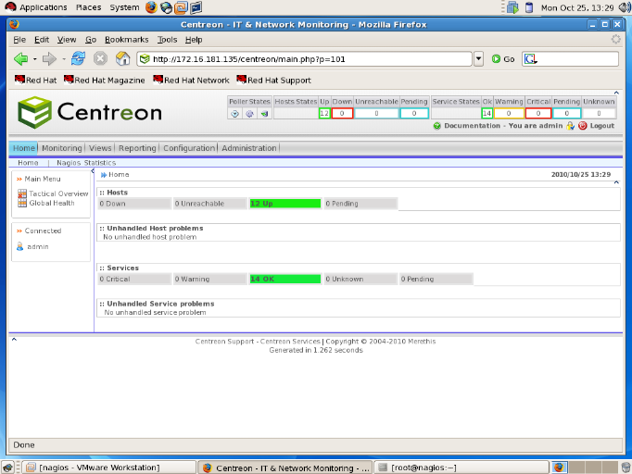Screen dimensions: 632x474
Task: Reload the page with the refresh icon
Action: pos(78,59)
